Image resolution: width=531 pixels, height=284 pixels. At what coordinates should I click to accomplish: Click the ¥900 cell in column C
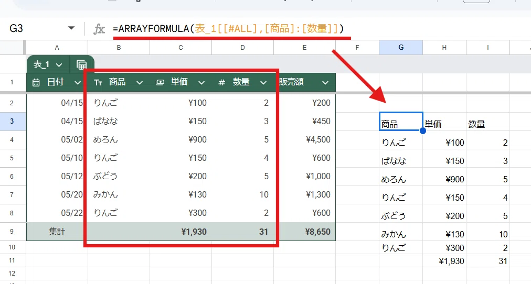click(181, 139)
